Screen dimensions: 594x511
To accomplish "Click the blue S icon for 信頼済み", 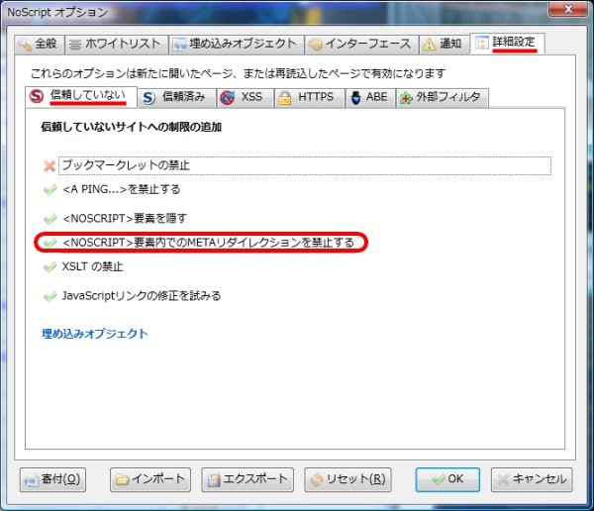I will [148, 98].
